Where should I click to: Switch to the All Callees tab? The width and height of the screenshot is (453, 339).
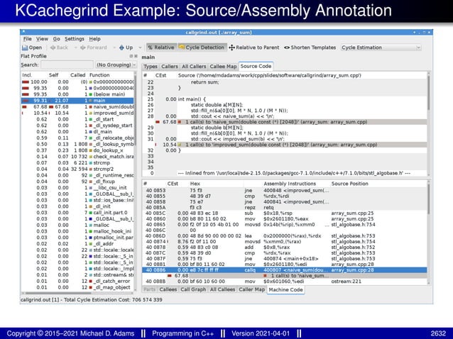pyautogui.click(x=222, y=289)
